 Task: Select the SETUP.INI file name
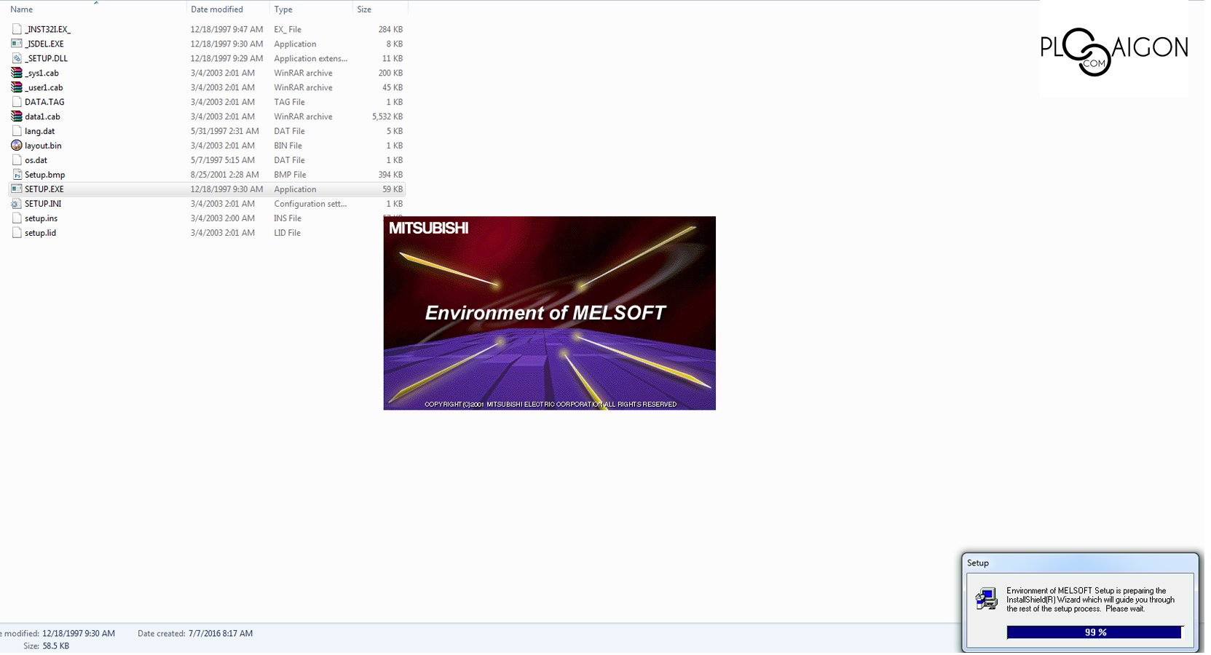pyautogui.click(x=43, y=204)
